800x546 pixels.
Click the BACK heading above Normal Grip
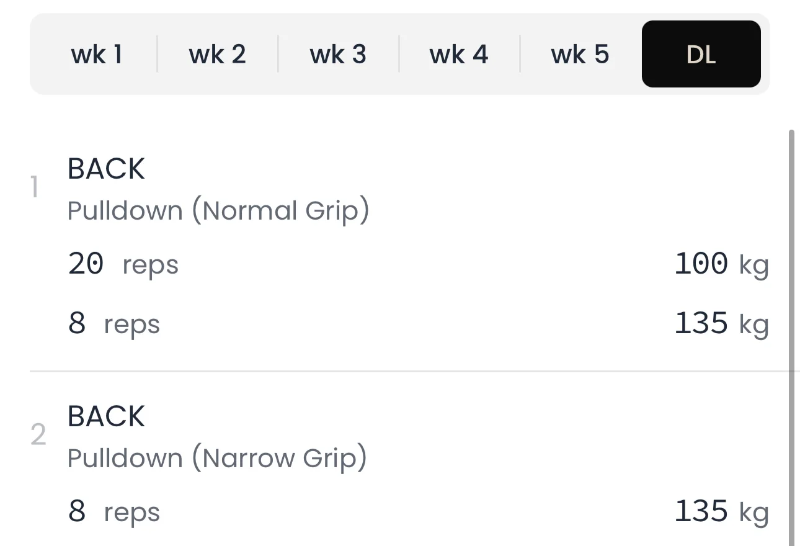pyautogui.click(x=106, y=169)
